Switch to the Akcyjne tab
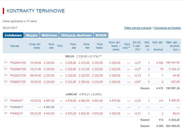The image size is (184, 130). click(x=32, y=35)
